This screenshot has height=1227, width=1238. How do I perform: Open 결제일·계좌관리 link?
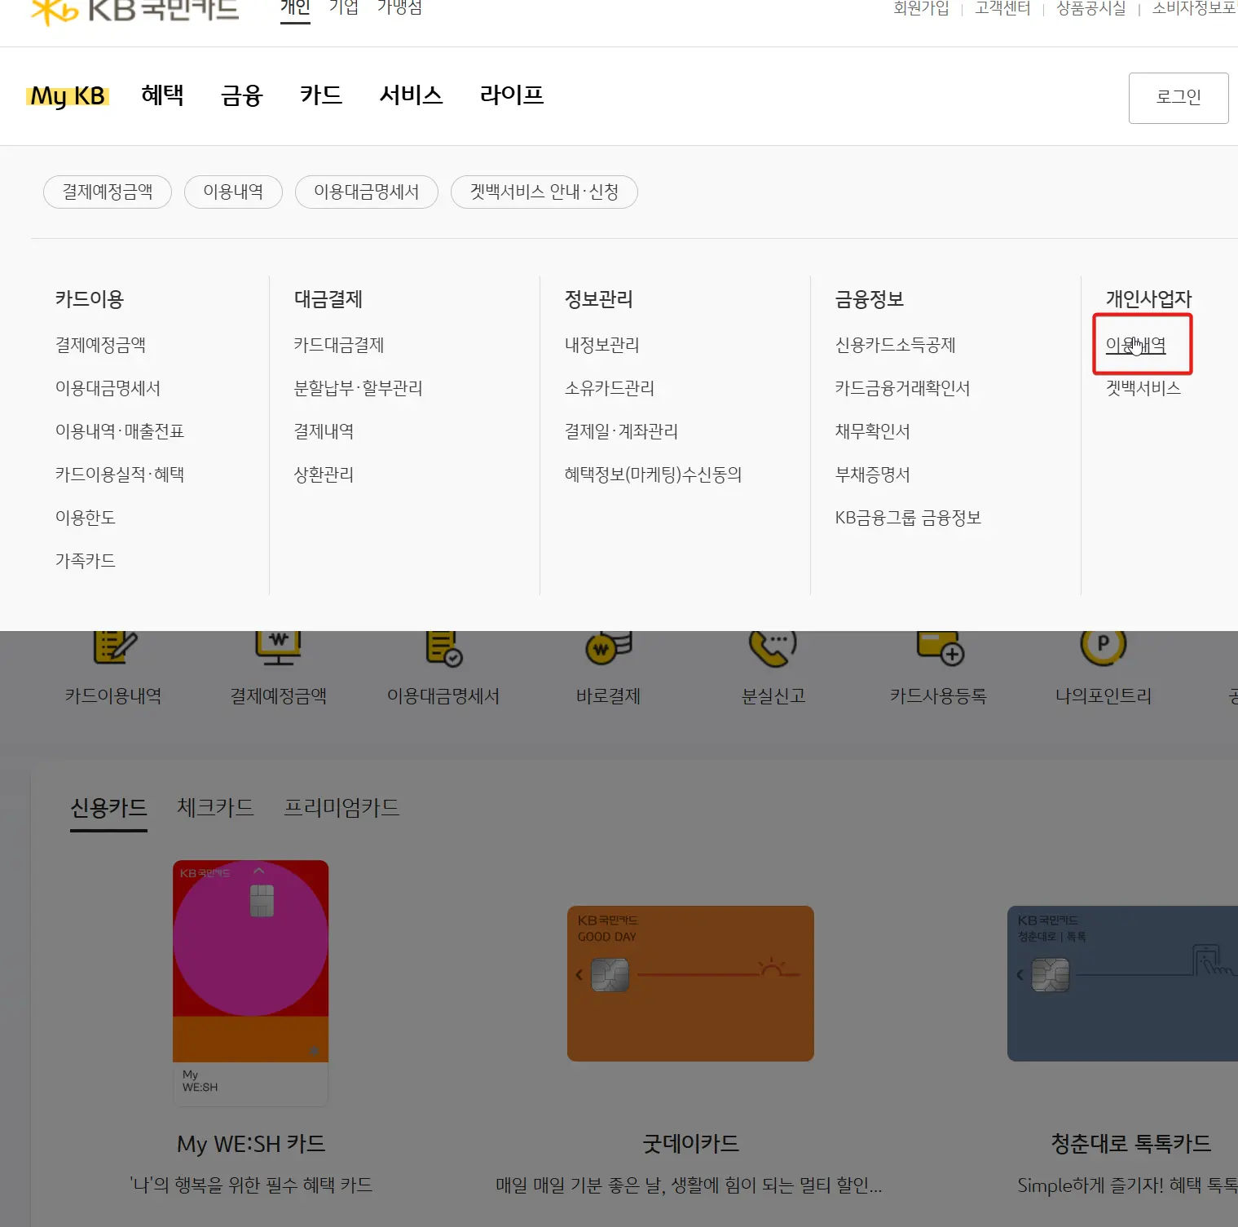(621, 431)
